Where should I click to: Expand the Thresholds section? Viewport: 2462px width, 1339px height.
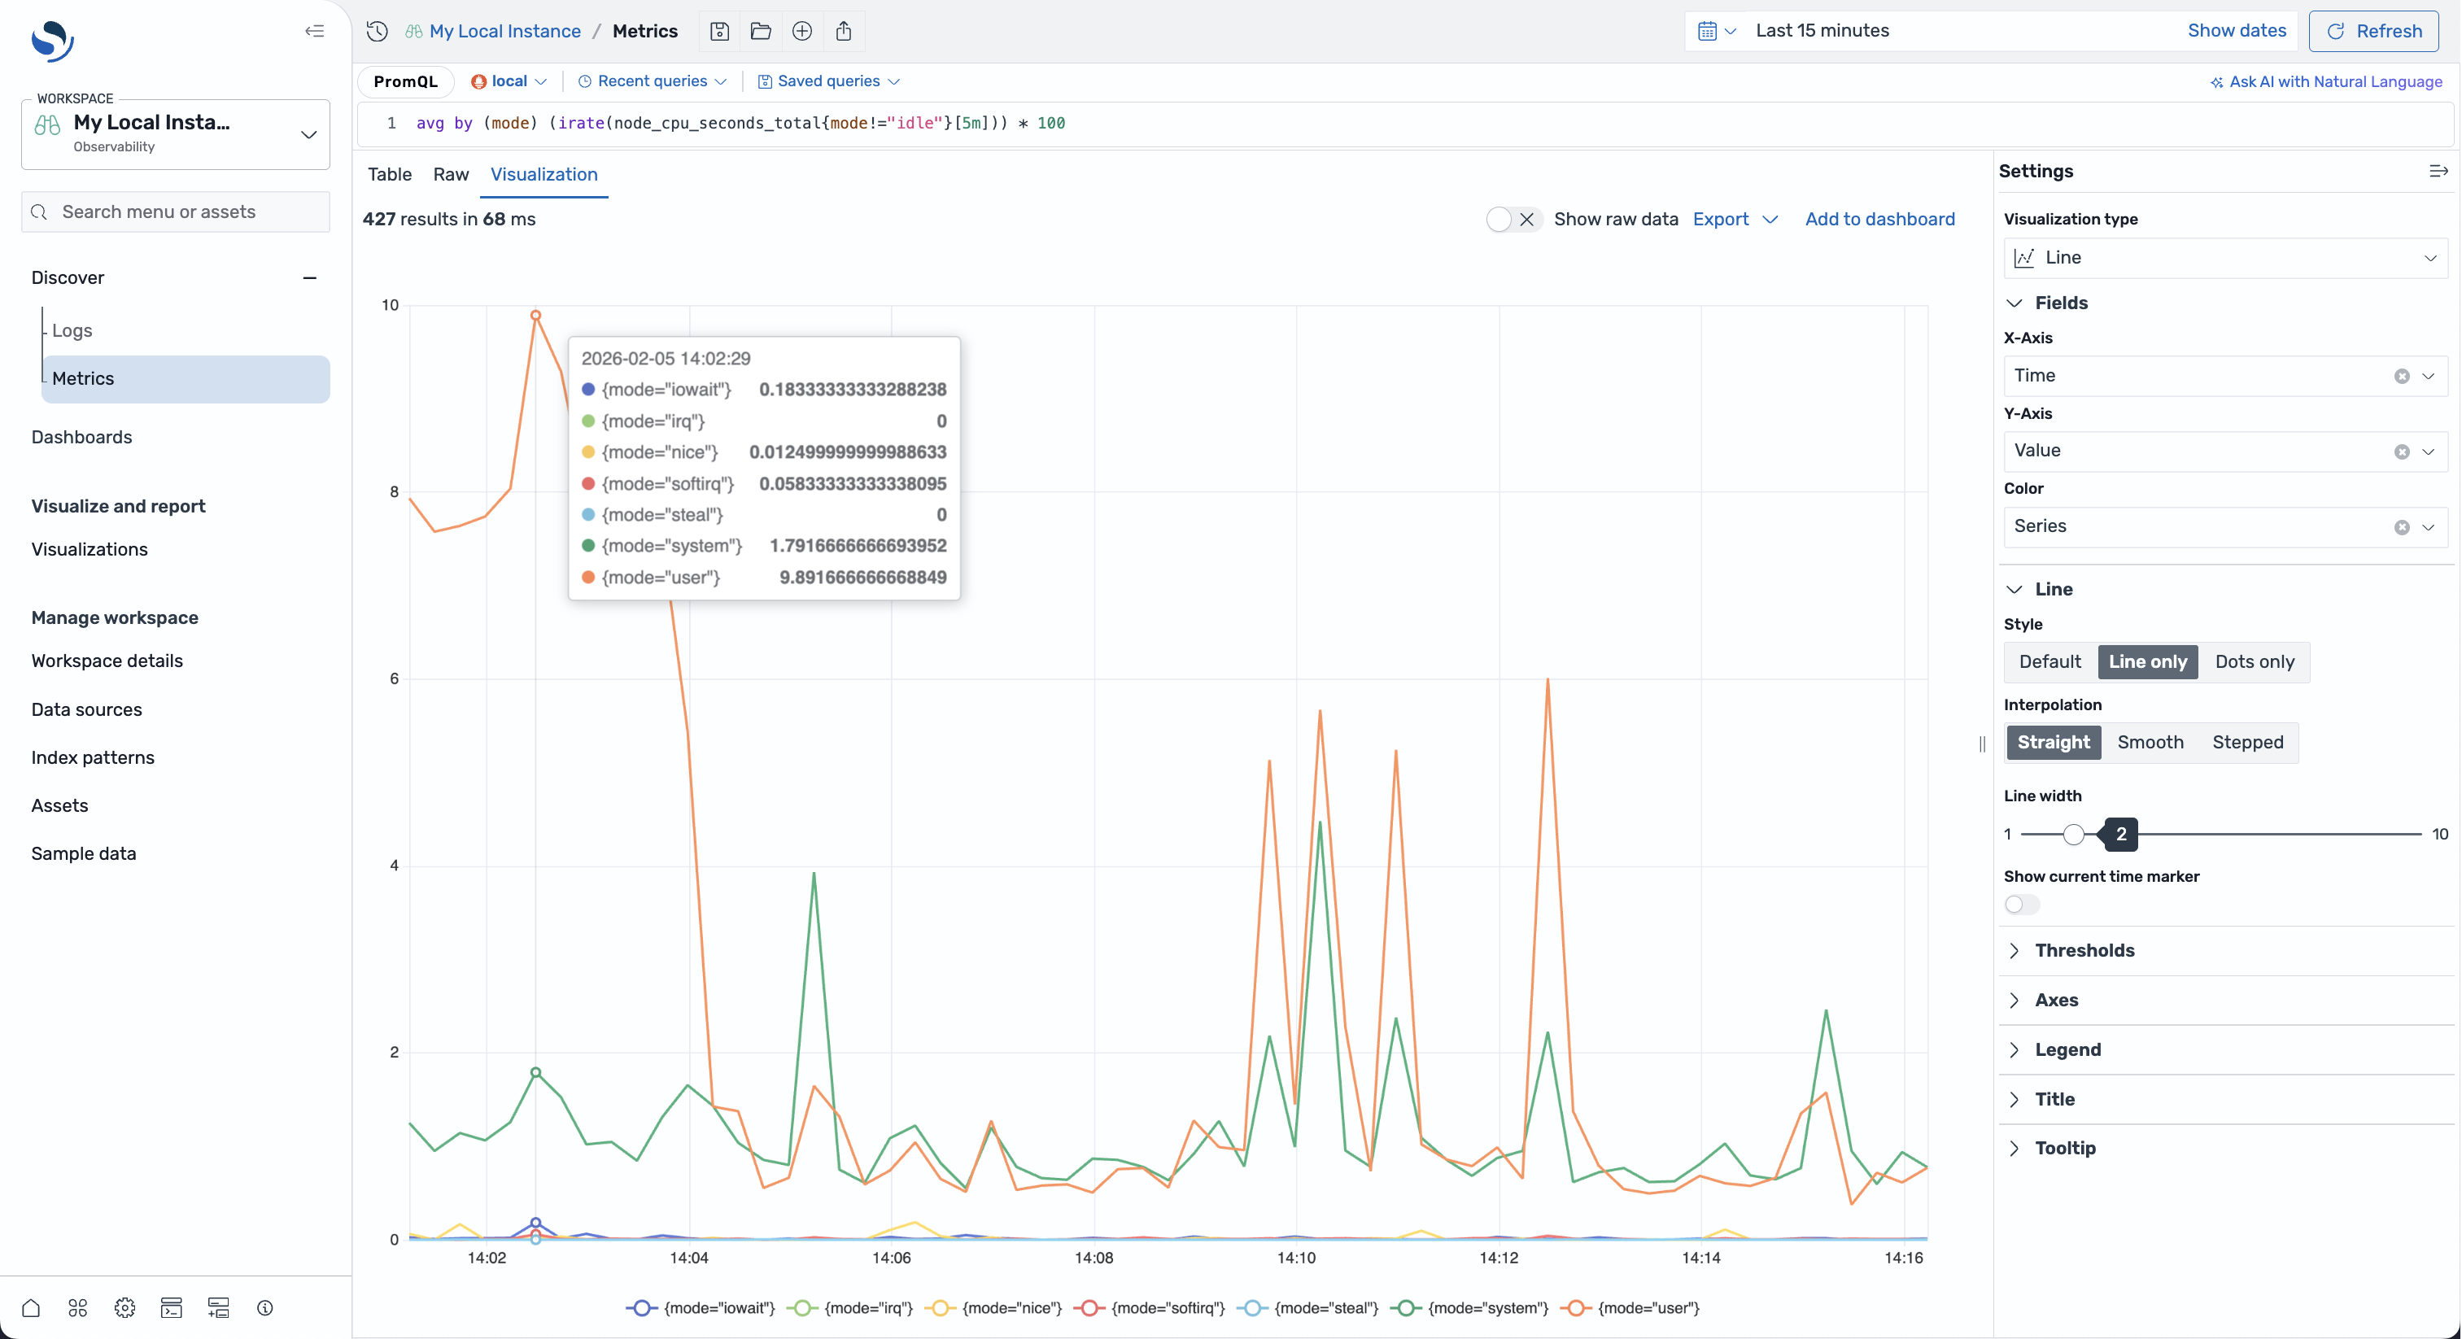point(2084,951)
